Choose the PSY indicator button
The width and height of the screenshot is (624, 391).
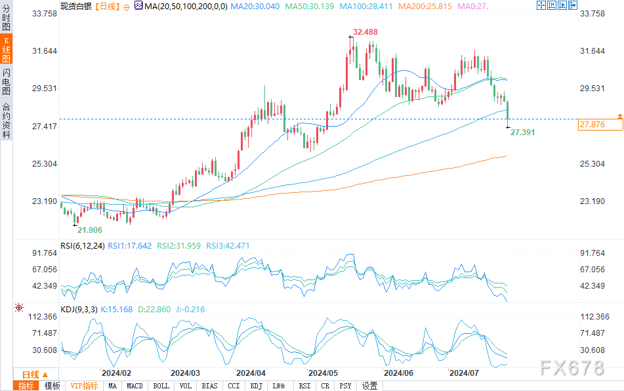(345, 386)
